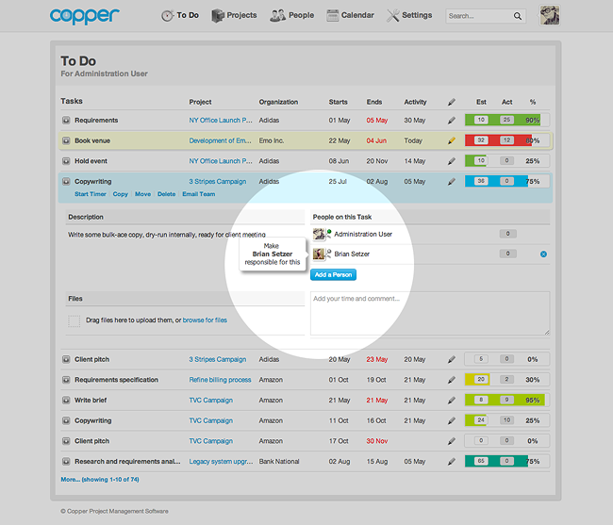Click the green 90% progress bar for Requirements
Screen dimensions: 613x525
coord(507,120)
